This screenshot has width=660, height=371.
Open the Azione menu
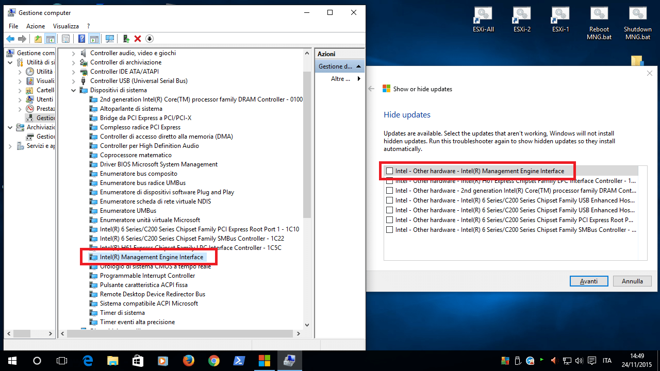click(36, 26)
